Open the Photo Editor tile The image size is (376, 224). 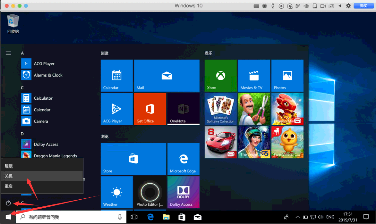click(x=150, y=192)
